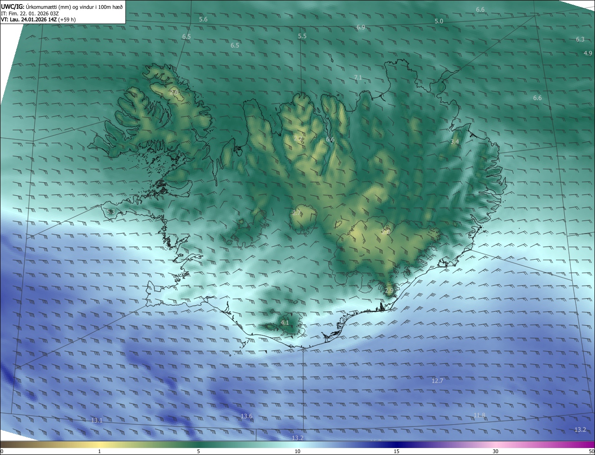Click the colorbar tick label 15
595x455 pixels.
(397, 451)
